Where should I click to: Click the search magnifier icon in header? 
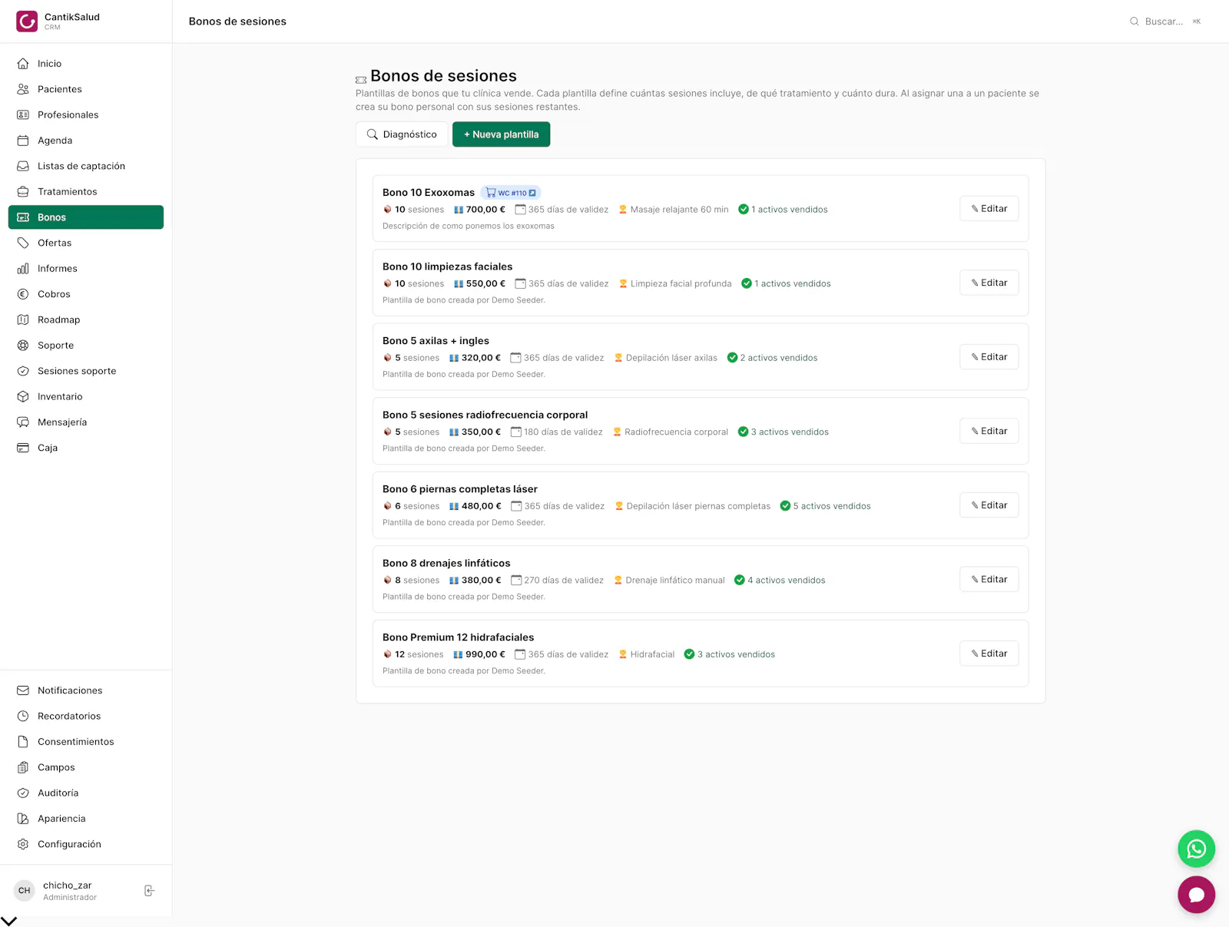(1134, 22)
